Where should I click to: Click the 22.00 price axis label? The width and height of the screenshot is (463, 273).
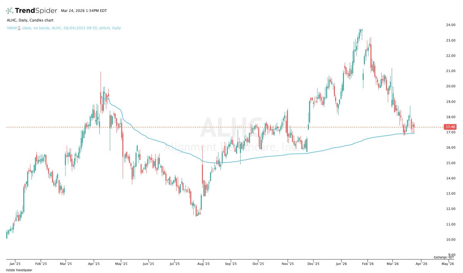pyautogui.click(x=451, y=56)
